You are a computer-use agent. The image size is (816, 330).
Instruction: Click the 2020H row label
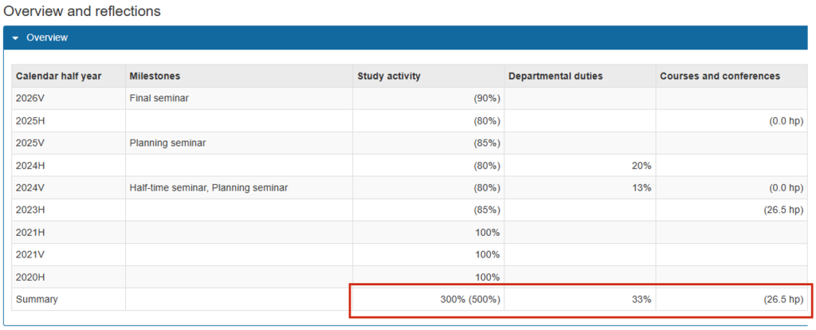tap(31, 277)
